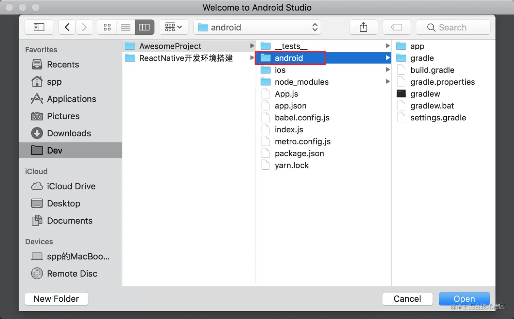
Task: Select the AwesomeProject folder
Action: pyautogui.click(x=189, y=46)
